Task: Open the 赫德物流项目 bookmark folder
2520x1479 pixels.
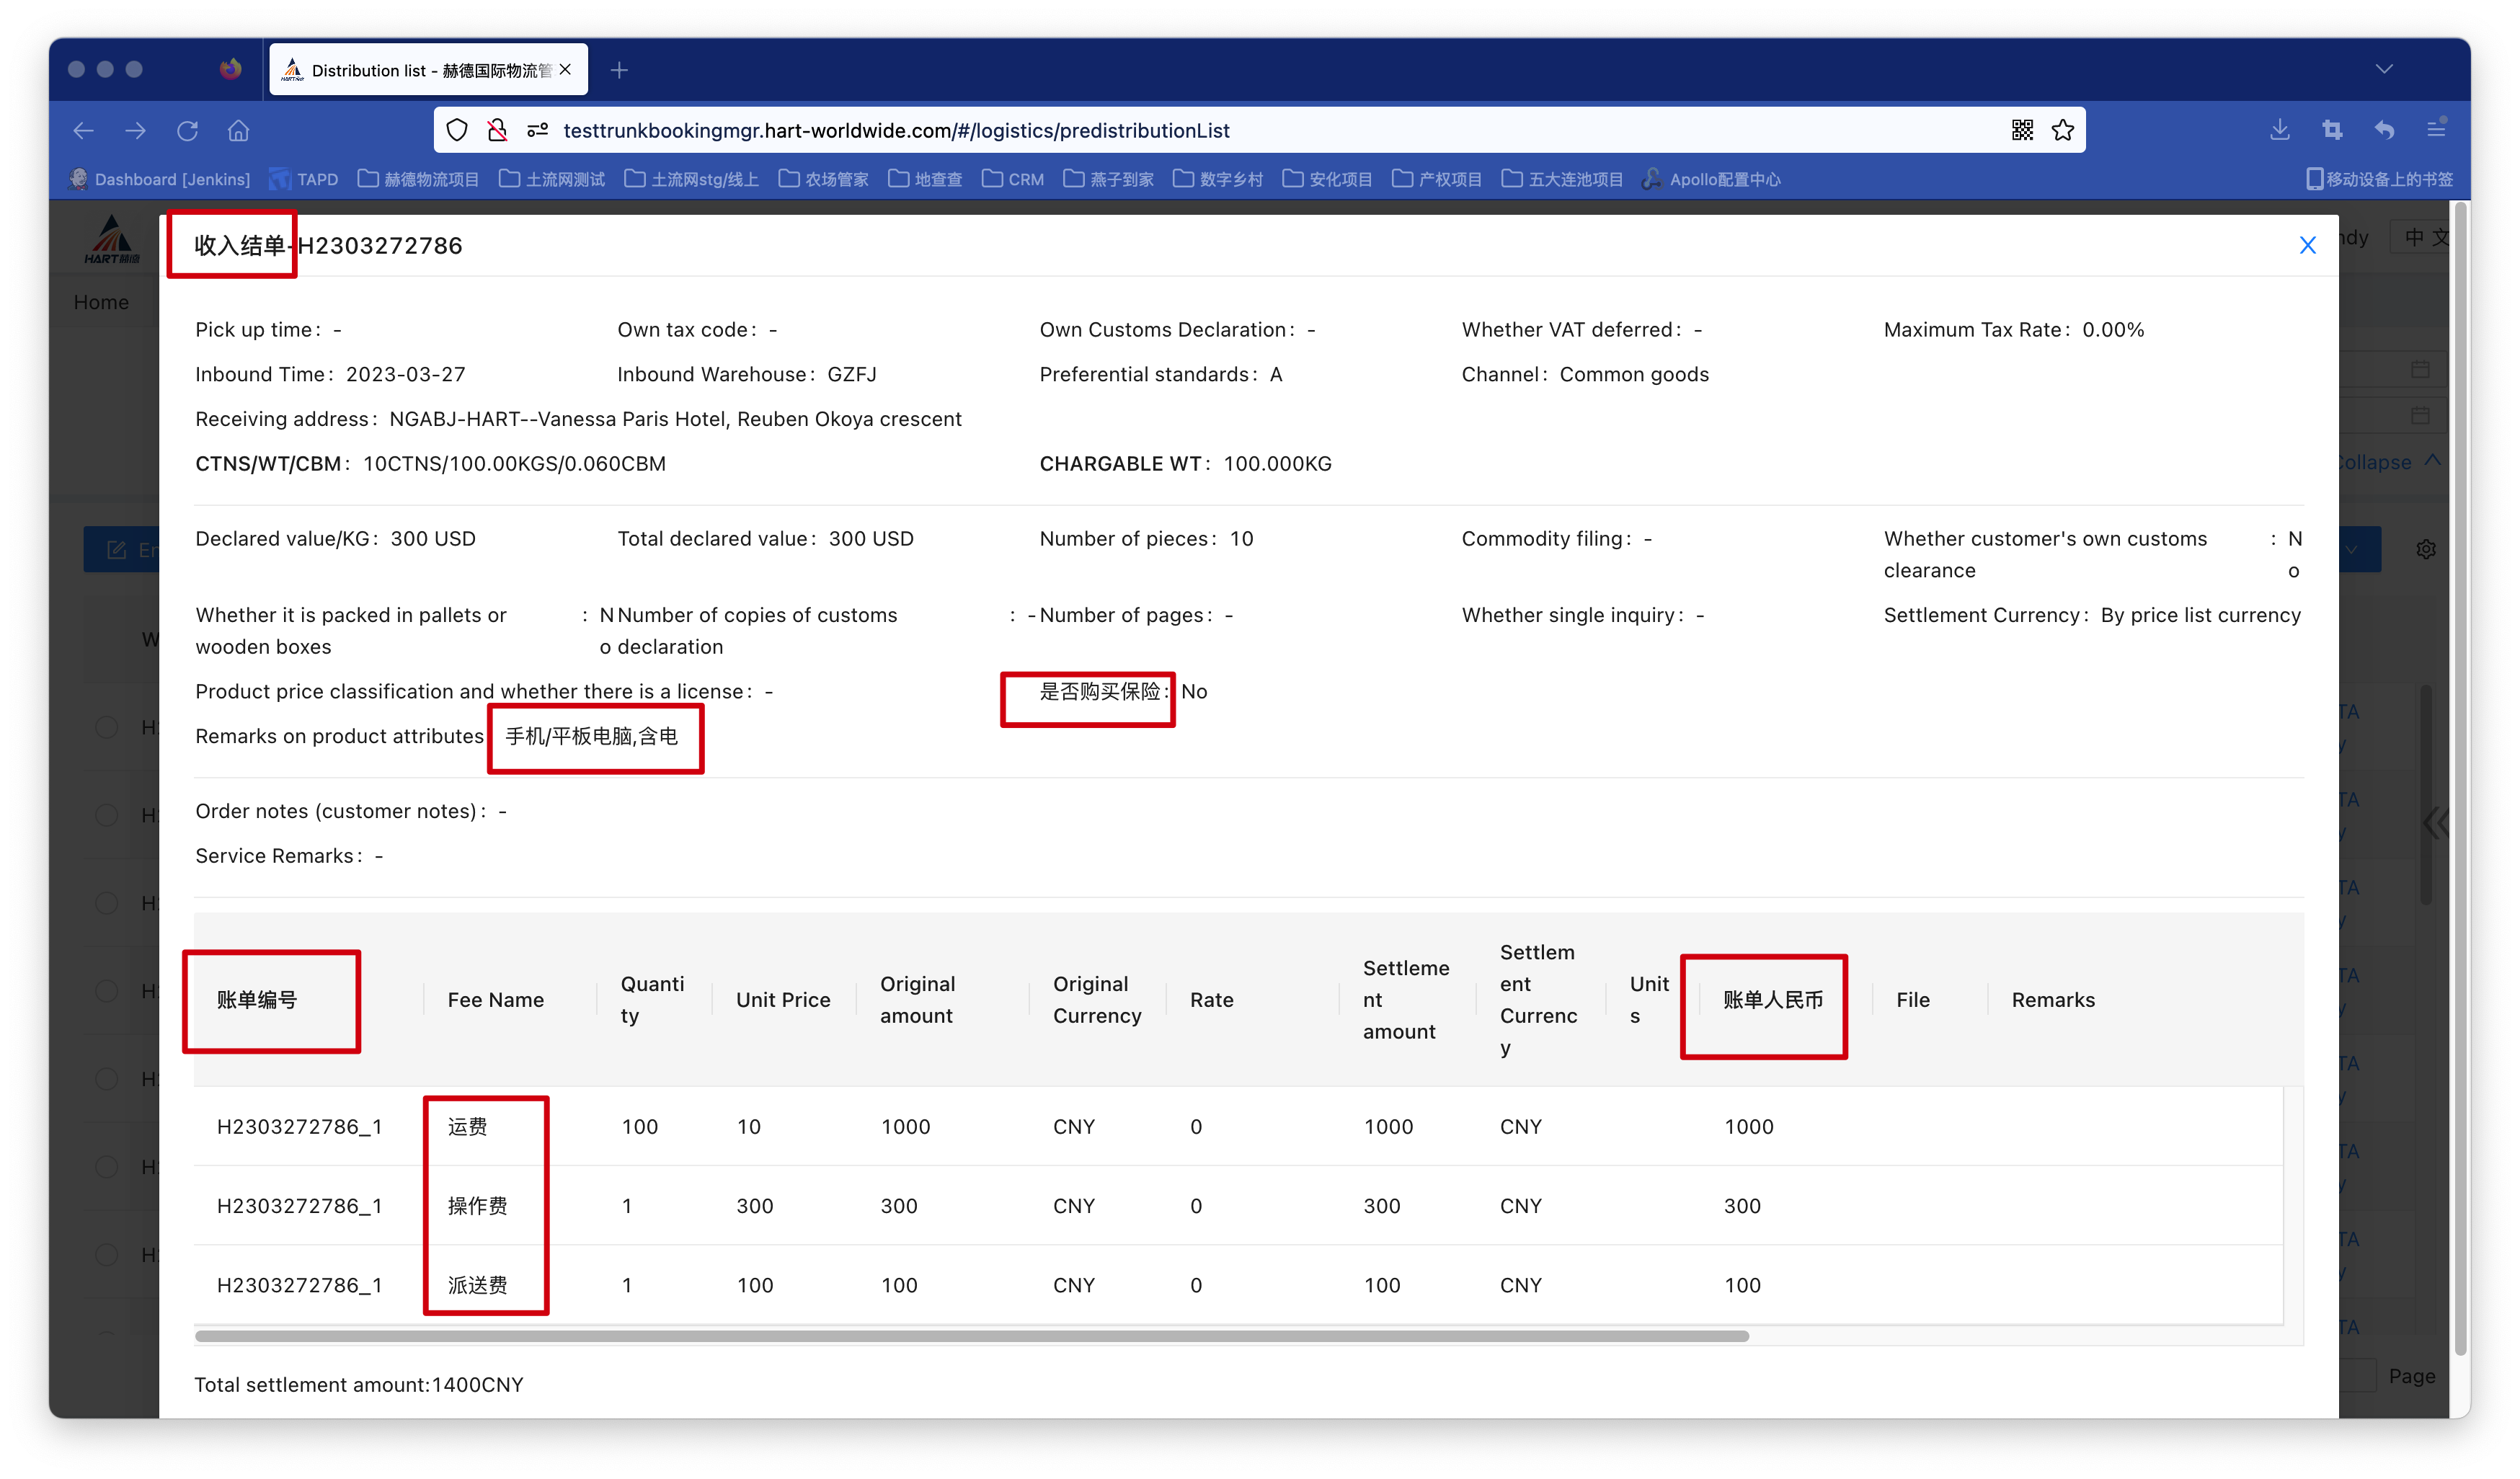Action: [419, 179]
